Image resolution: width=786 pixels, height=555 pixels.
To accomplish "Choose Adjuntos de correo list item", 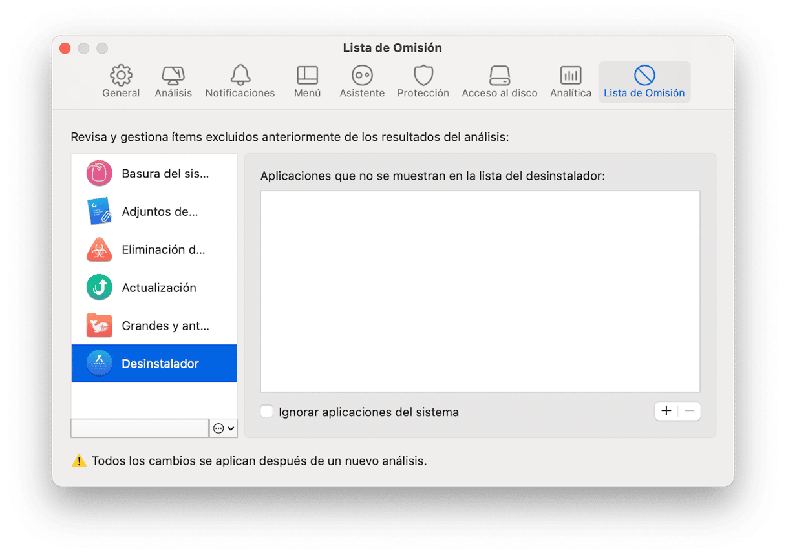I will 154,212.
